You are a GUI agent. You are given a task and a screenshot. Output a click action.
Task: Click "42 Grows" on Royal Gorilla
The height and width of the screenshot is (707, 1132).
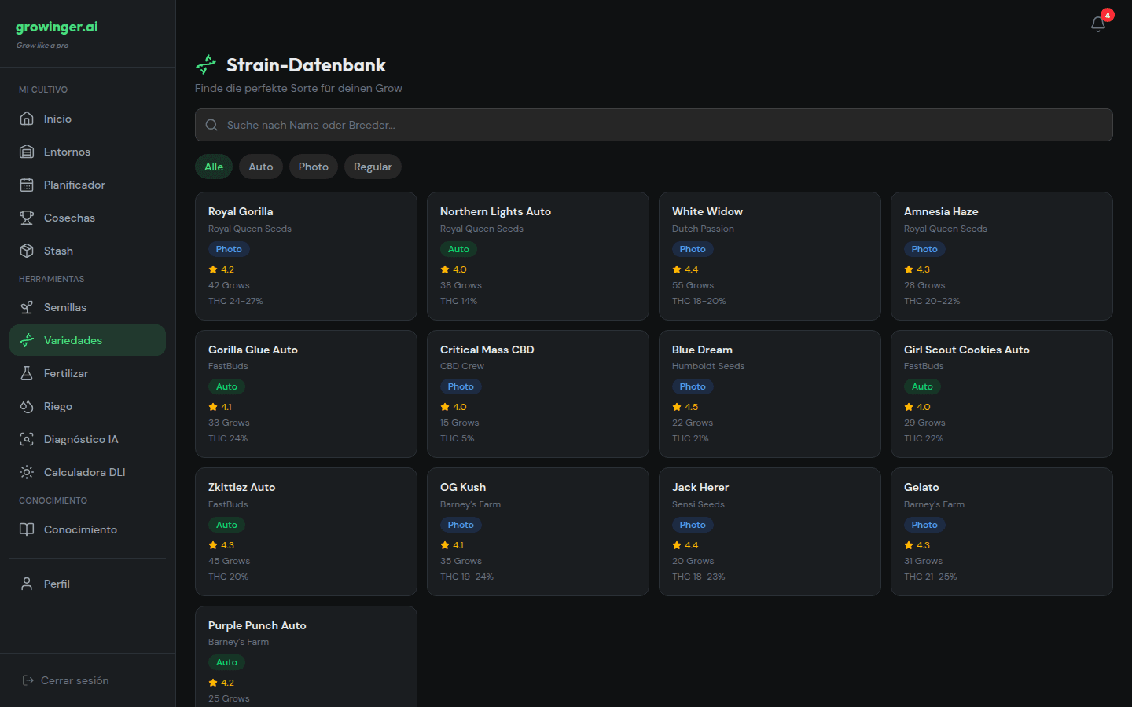[x=229, y=285]
